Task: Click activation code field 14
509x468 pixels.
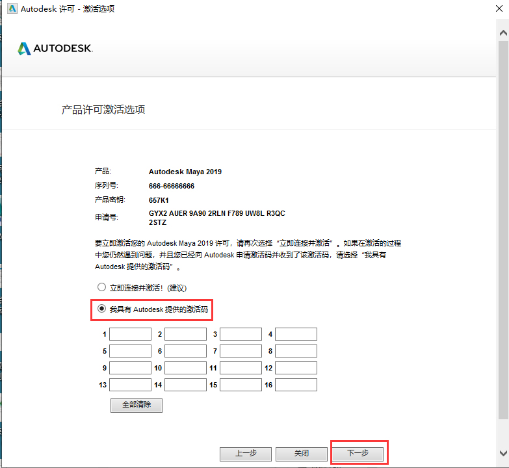Action: [185, 385]
